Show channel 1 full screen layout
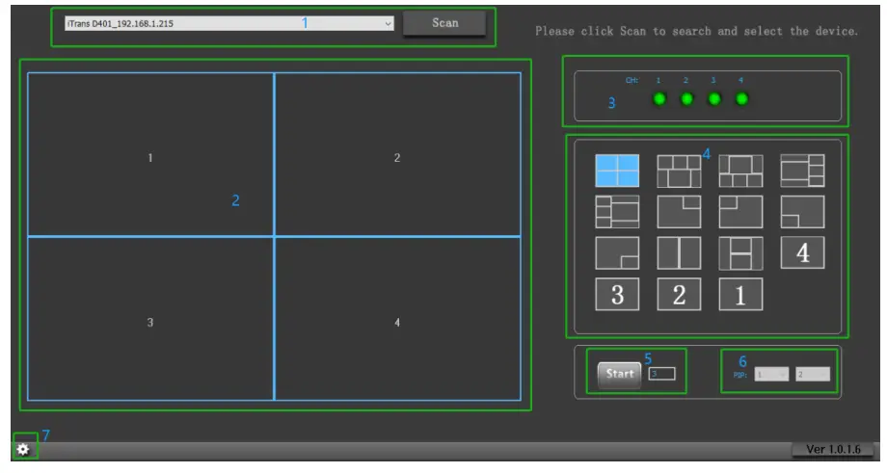Image resolution: width=887 pixels, height=473 pixels. 740,295
